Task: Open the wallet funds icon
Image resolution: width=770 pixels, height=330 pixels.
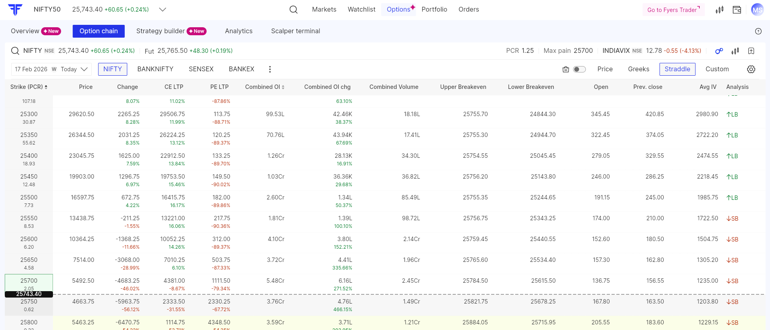Action: point(737,10)
